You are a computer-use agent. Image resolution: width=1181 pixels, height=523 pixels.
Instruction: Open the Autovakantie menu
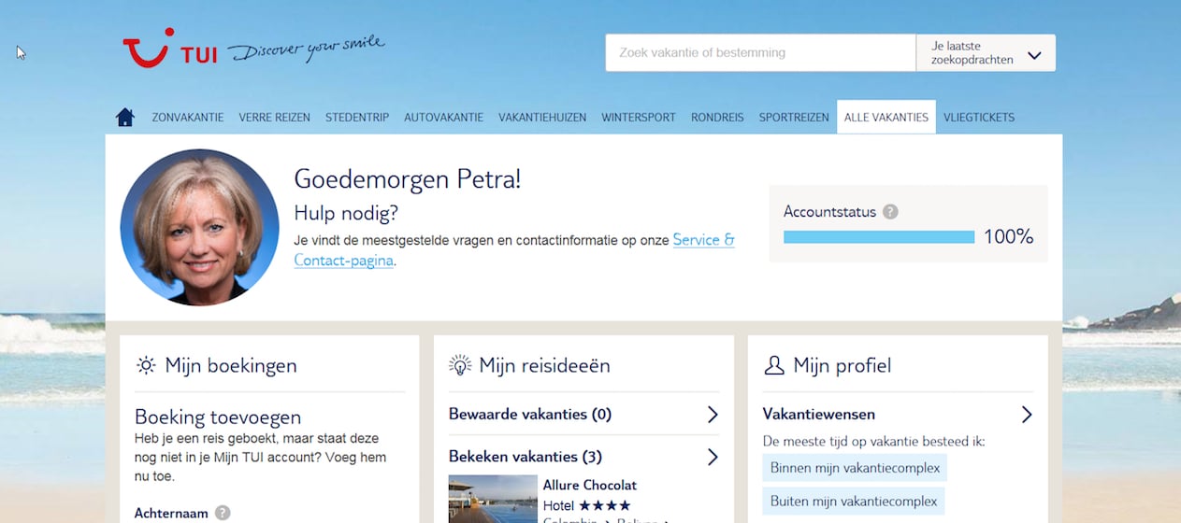pos(443,118)
